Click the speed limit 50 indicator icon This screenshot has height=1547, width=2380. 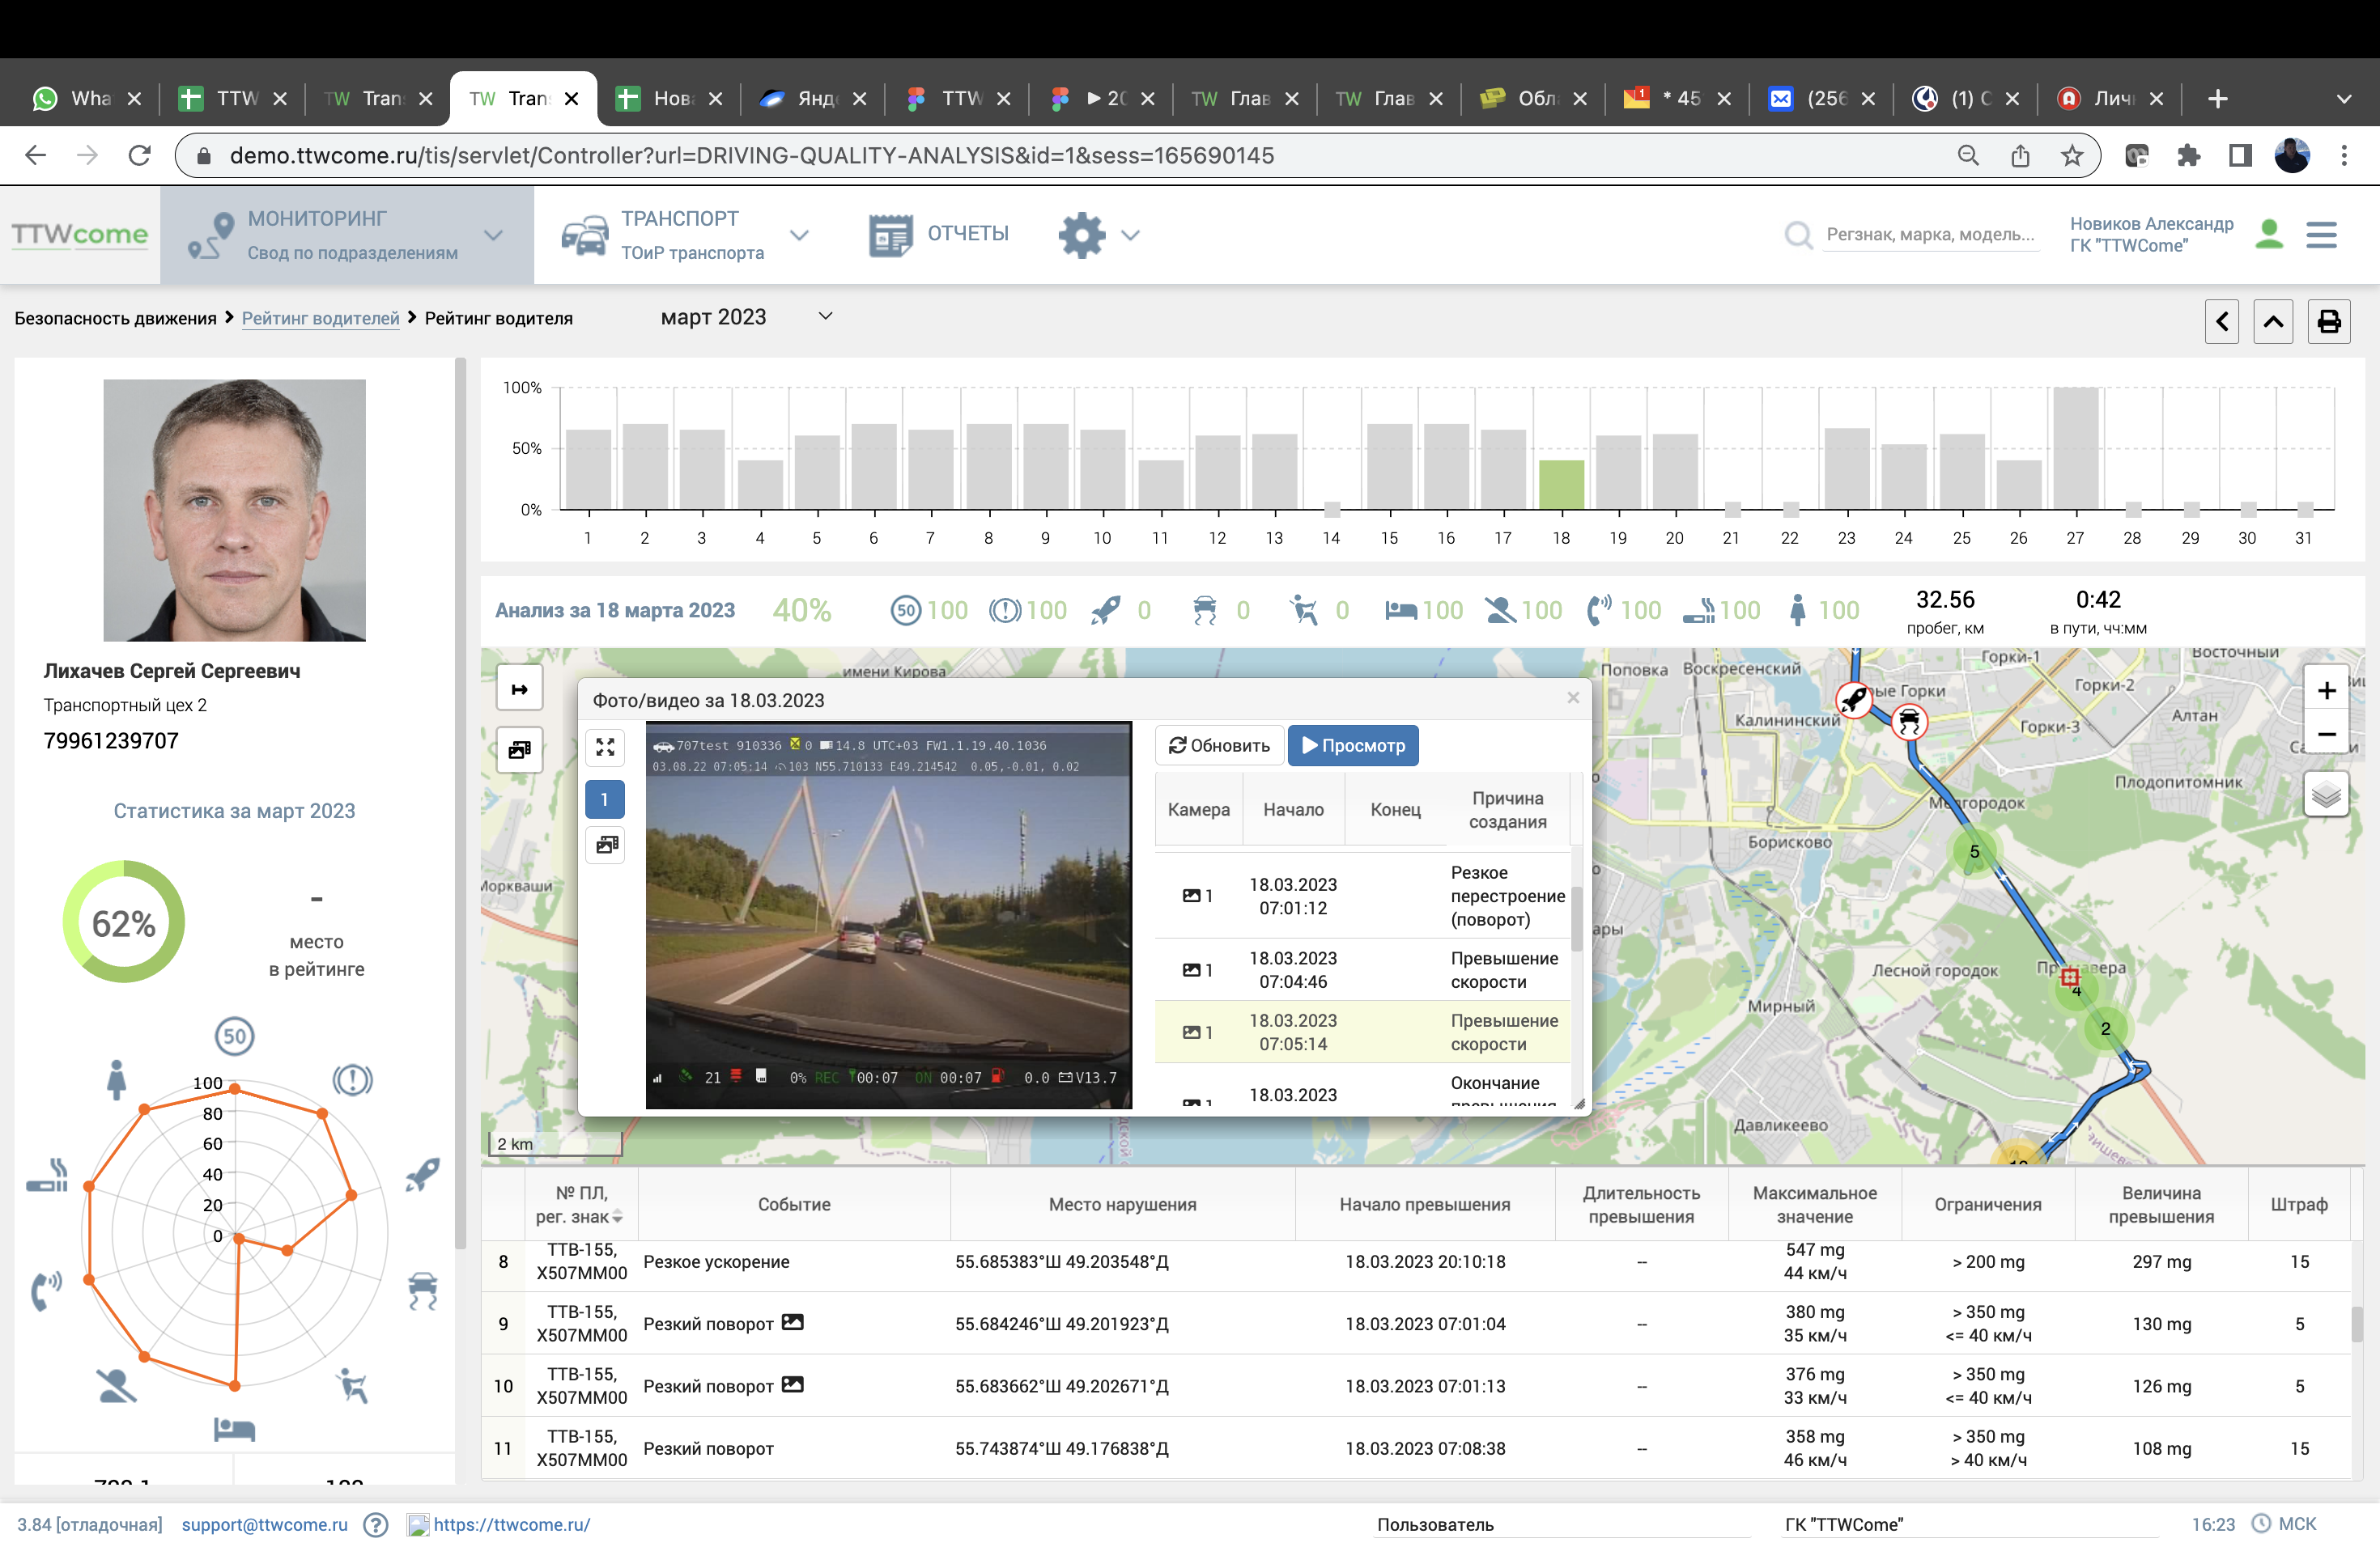(x=906, y=609)
